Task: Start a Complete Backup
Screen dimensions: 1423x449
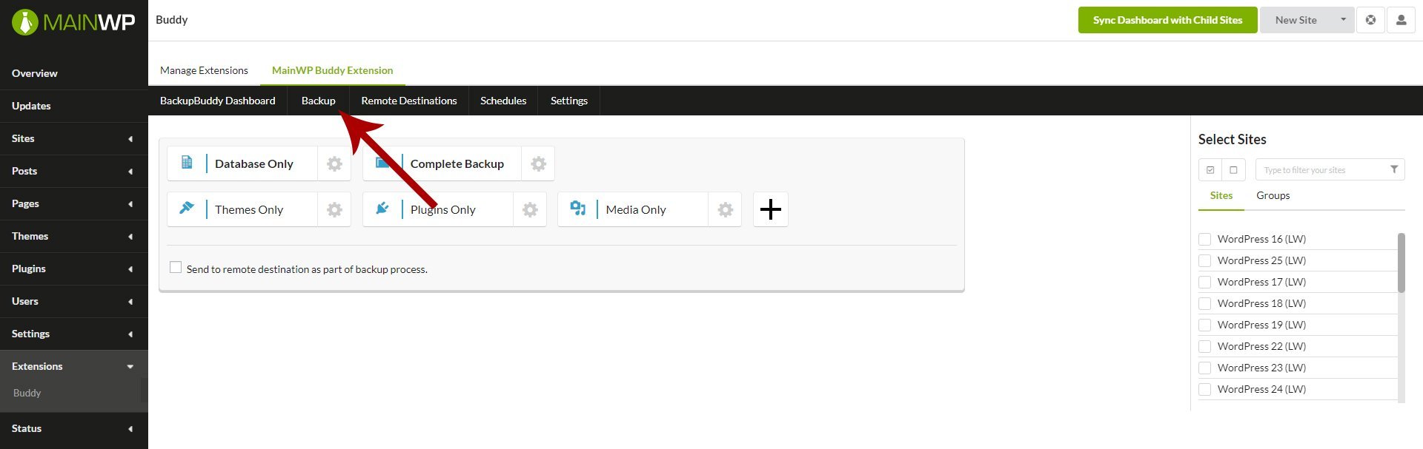Action: pyautogui.click(x=442, y=163)
